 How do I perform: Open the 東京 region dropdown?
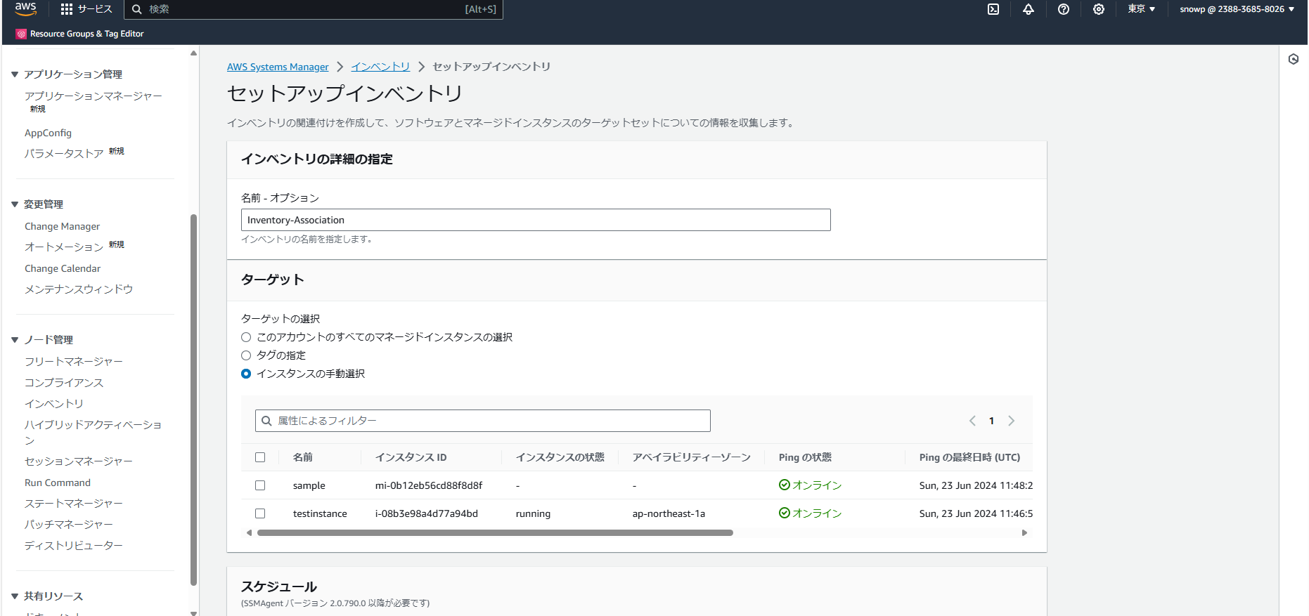pyautogui.click(x=1142, y=9)
